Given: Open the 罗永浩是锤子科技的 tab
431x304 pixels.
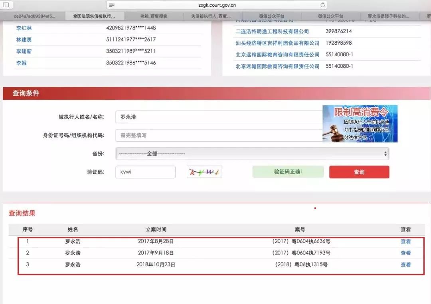Looking at the screenshot, I should click(388, 16).
